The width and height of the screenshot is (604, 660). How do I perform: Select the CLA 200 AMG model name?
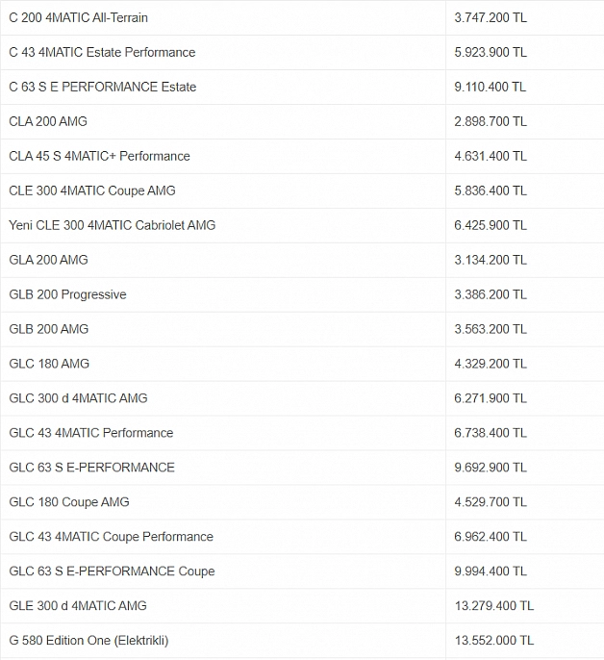(x=48, y=121)
